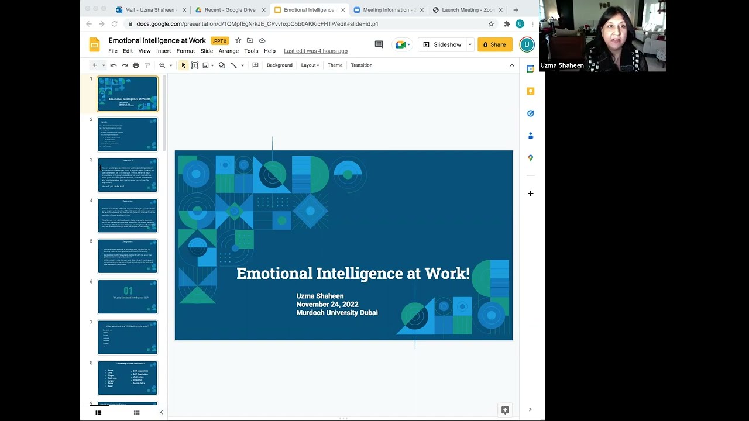Switch to filmstrip view icon
Viewport: 749px width, 421px height.
tap(98, 413)
